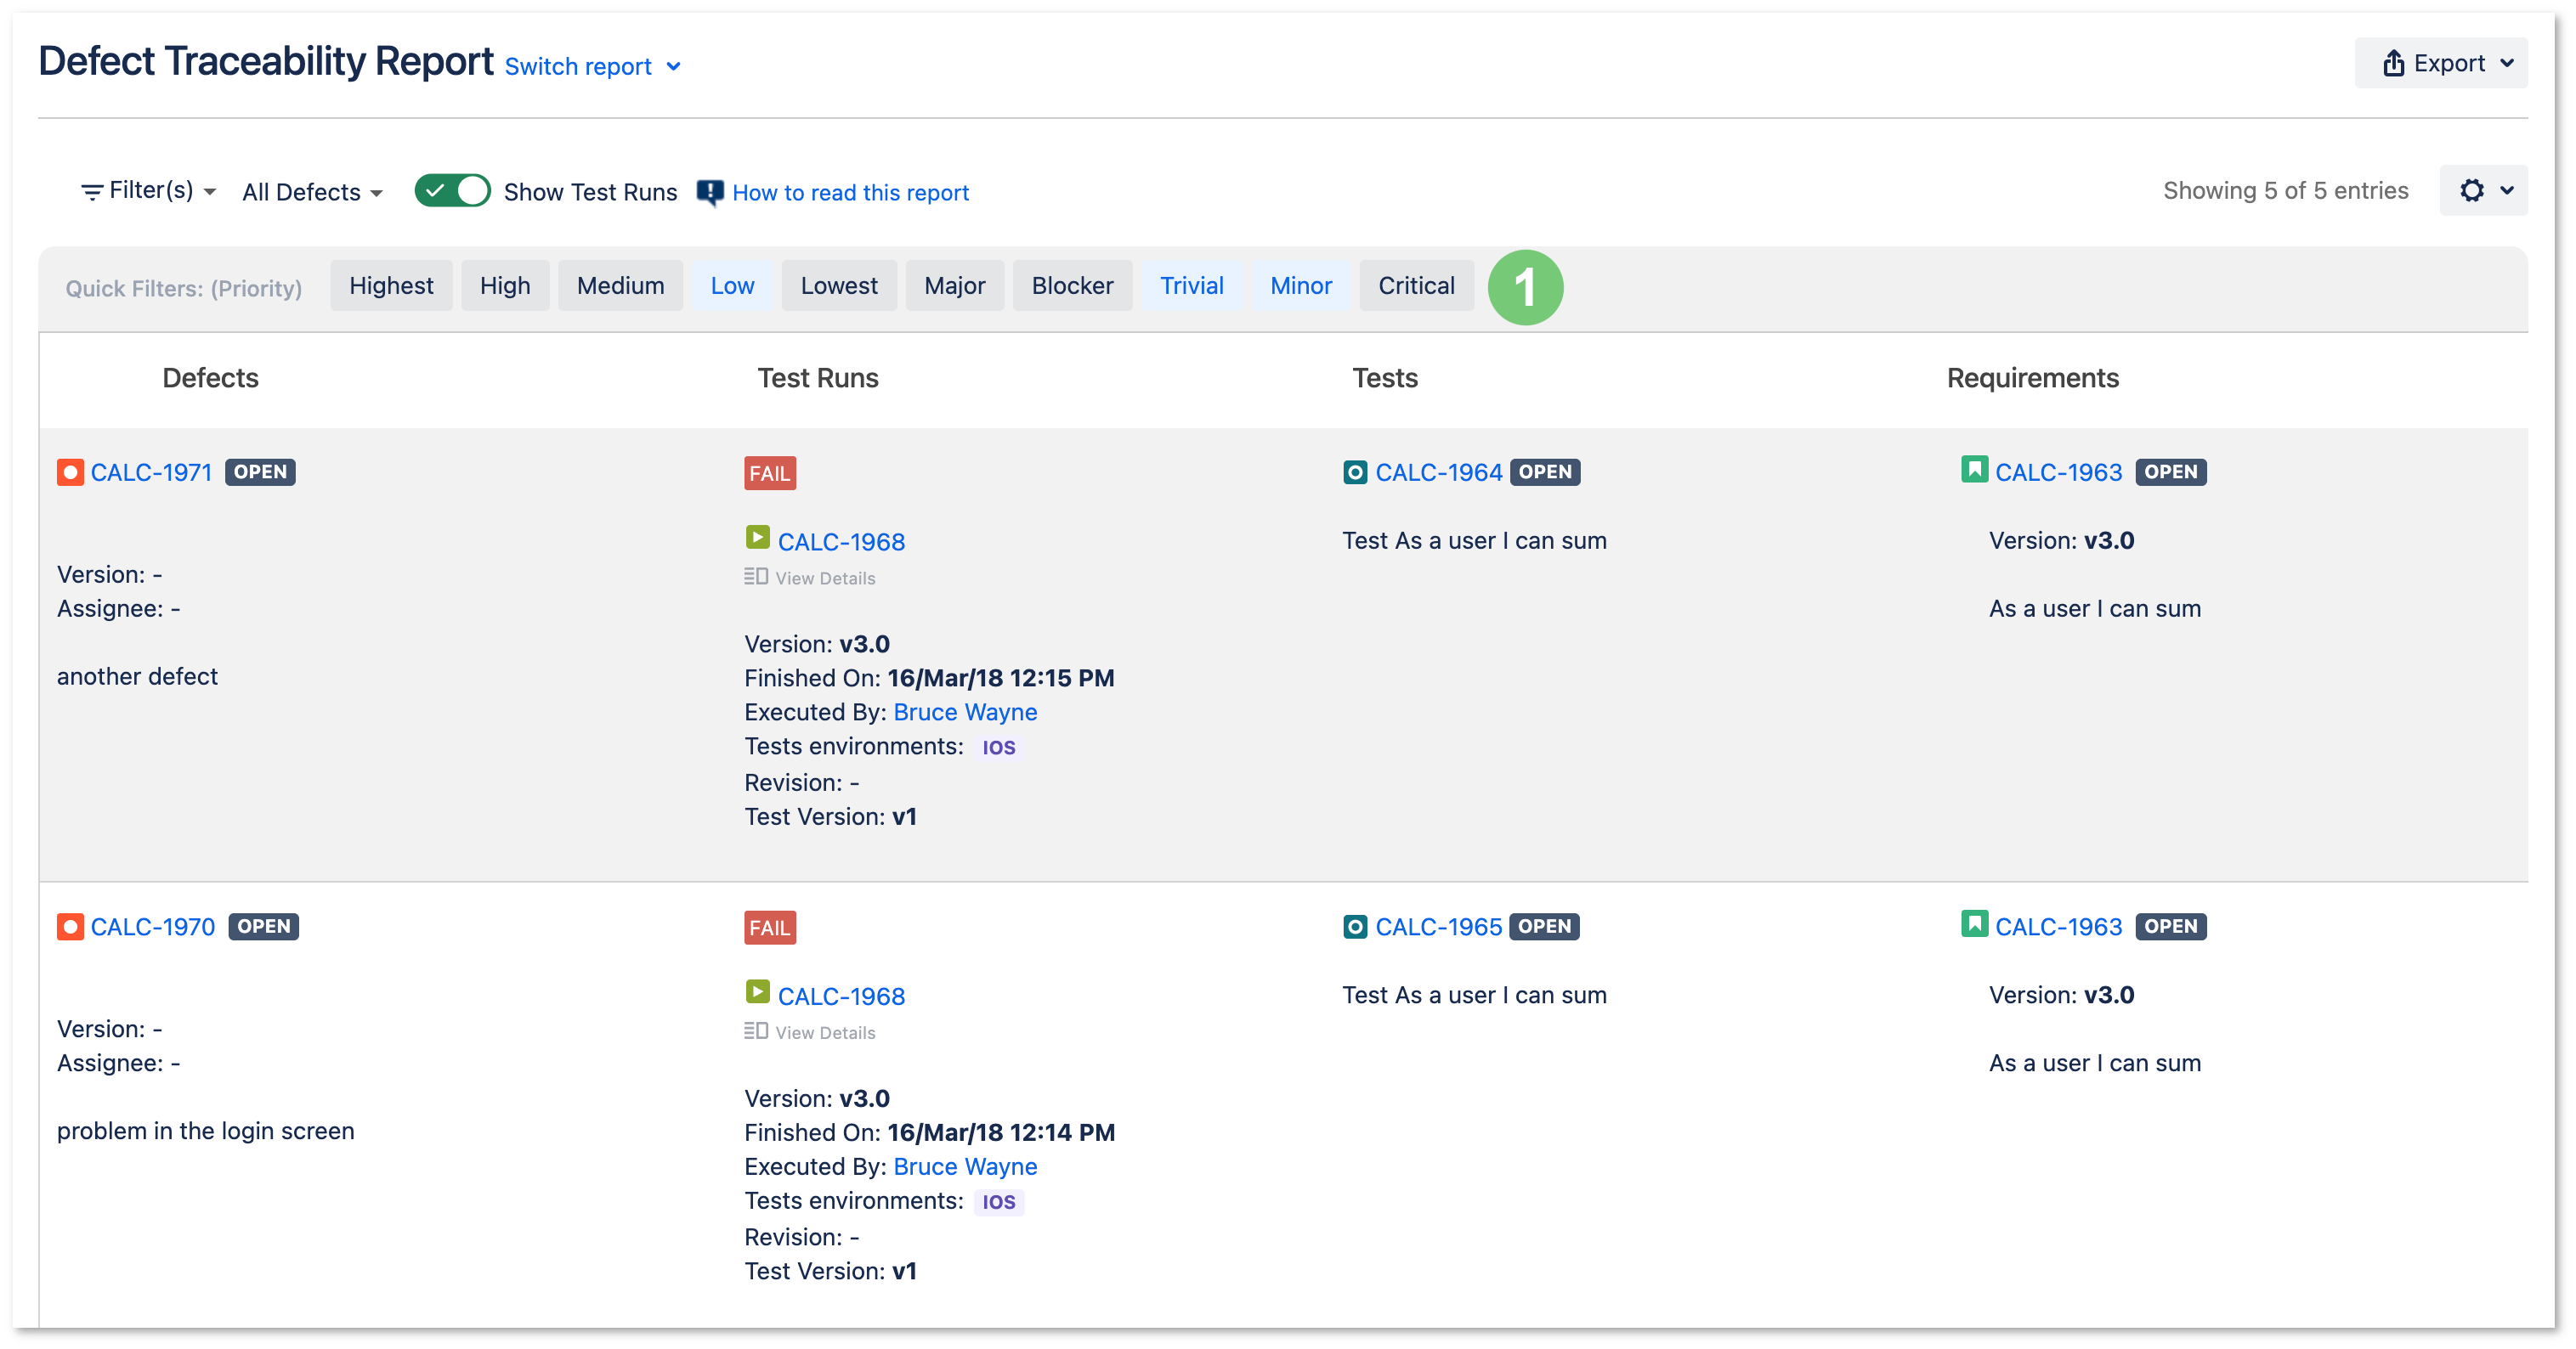2576x1349 pixels.
Task: Click the Export share icon
Action: (2393, 63)
